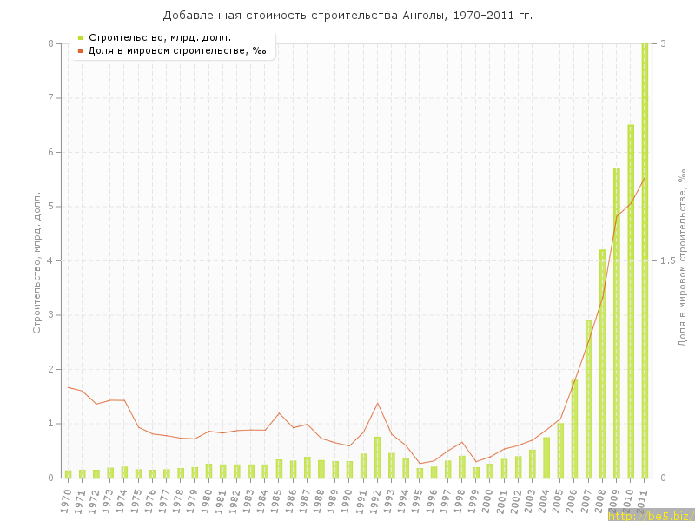Click the 1970 label on the x-axis
Viewport: 695px width, 521px height.
[x=67, y=500]
